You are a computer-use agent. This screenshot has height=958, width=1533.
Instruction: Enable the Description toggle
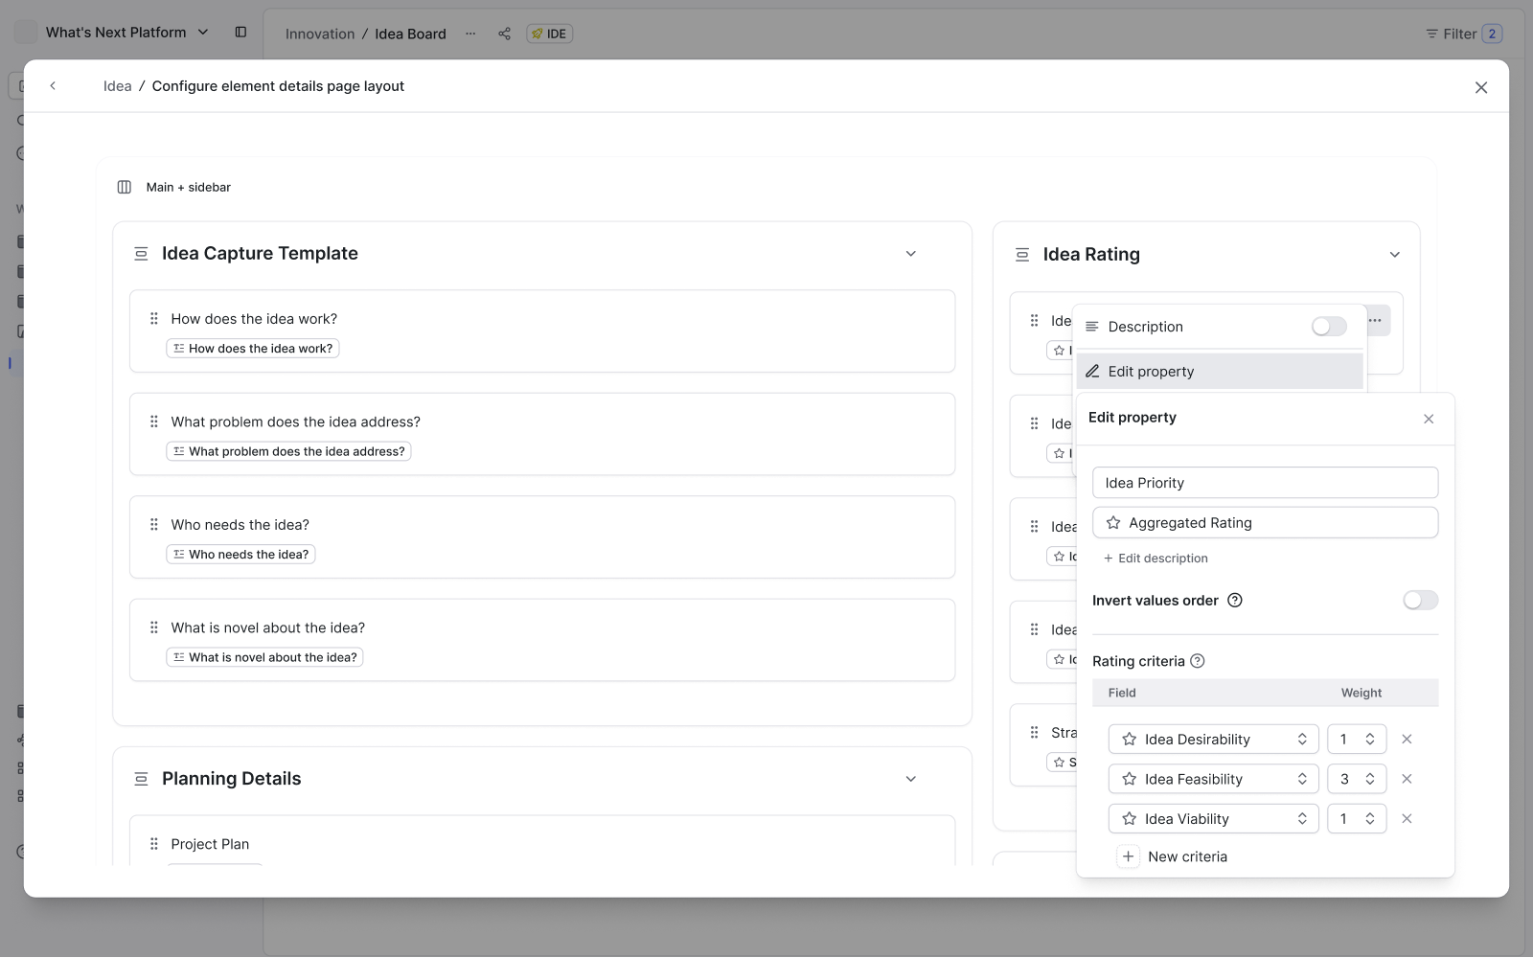click(x=1329, y=327)
